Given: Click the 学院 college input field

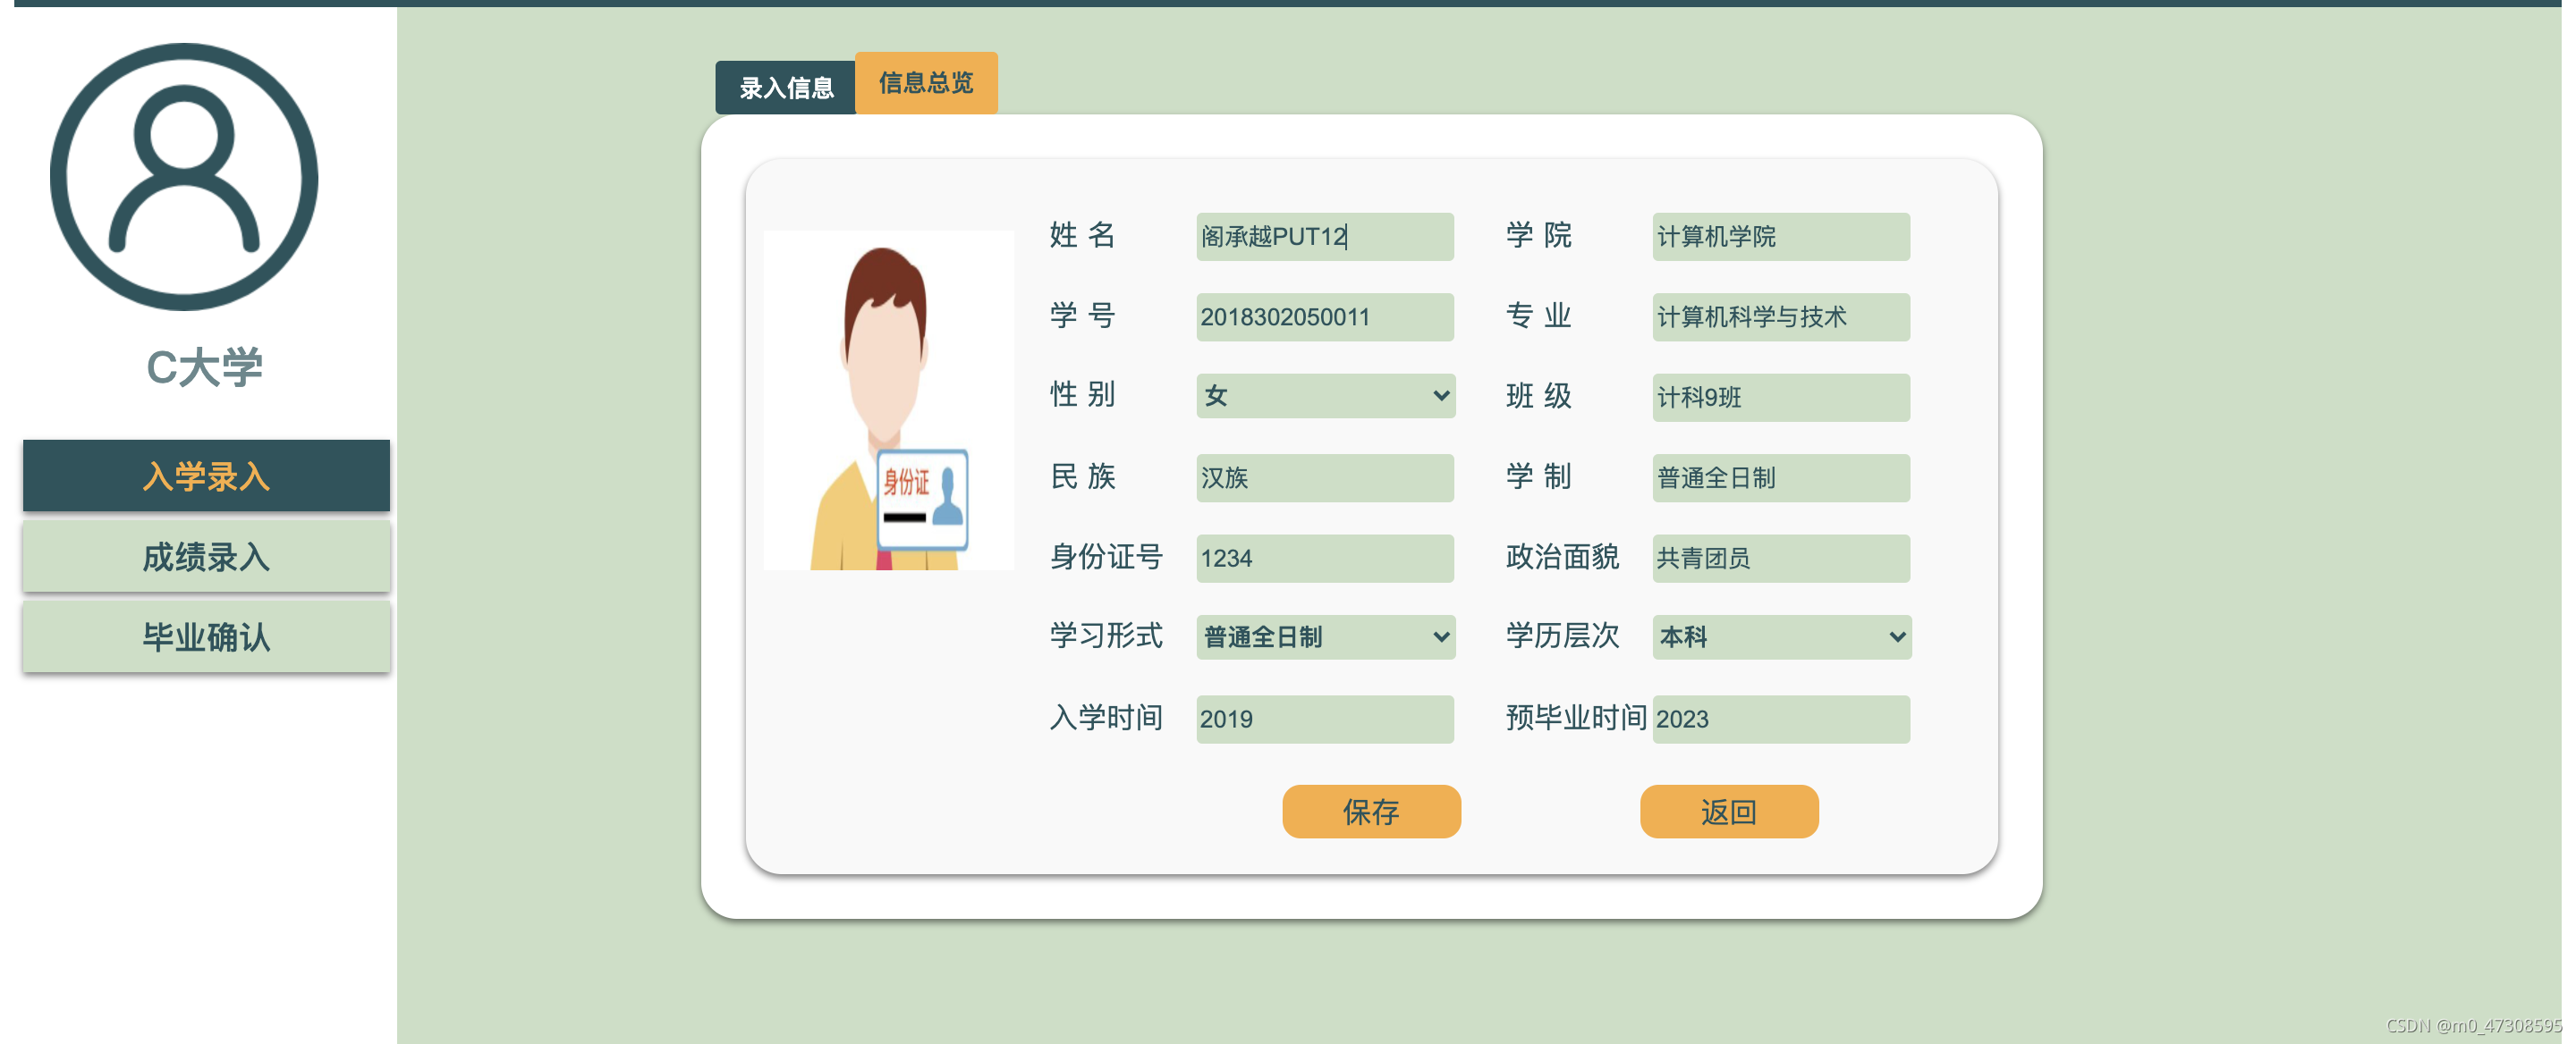Looking at the screenshot, I should 1780,237.
